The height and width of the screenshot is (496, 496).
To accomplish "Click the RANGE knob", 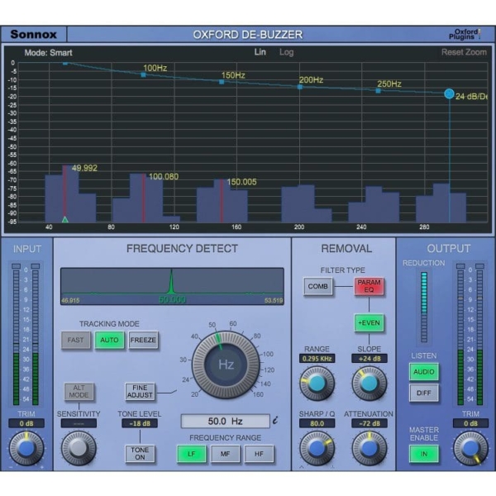I will (x=317, y=384).
